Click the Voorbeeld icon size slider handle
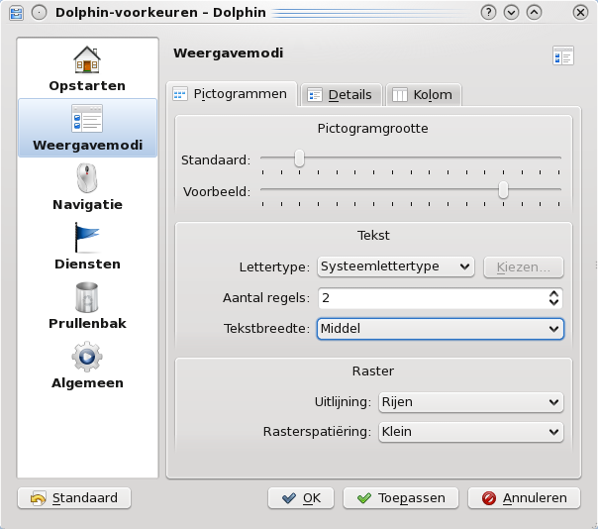The height and width of the screenshot is (529, 598). coord(503,190)
